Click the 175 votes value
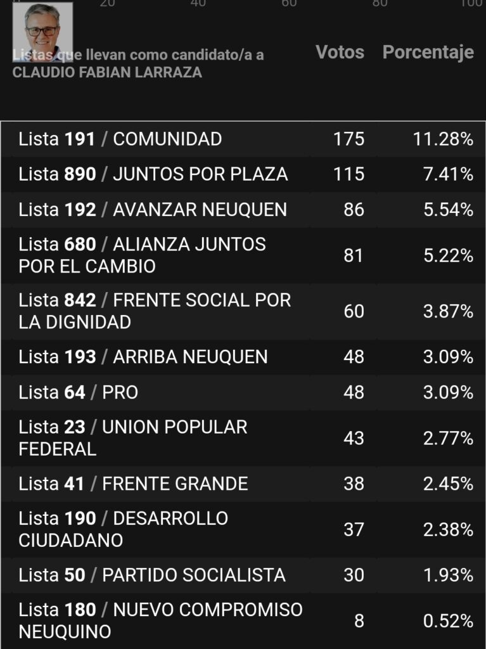Screen dimensions: 486x649 click(x=349, y=139)
